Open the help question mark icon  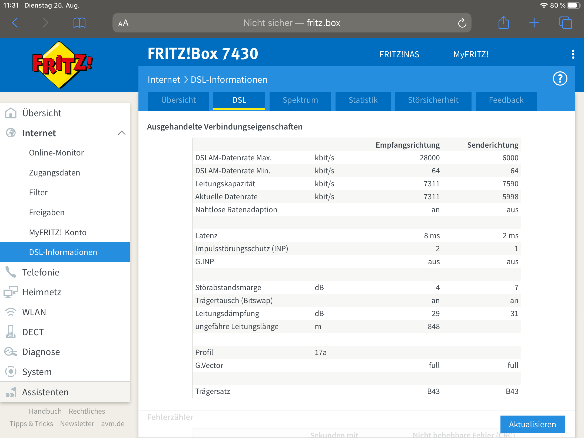point(560,79)
